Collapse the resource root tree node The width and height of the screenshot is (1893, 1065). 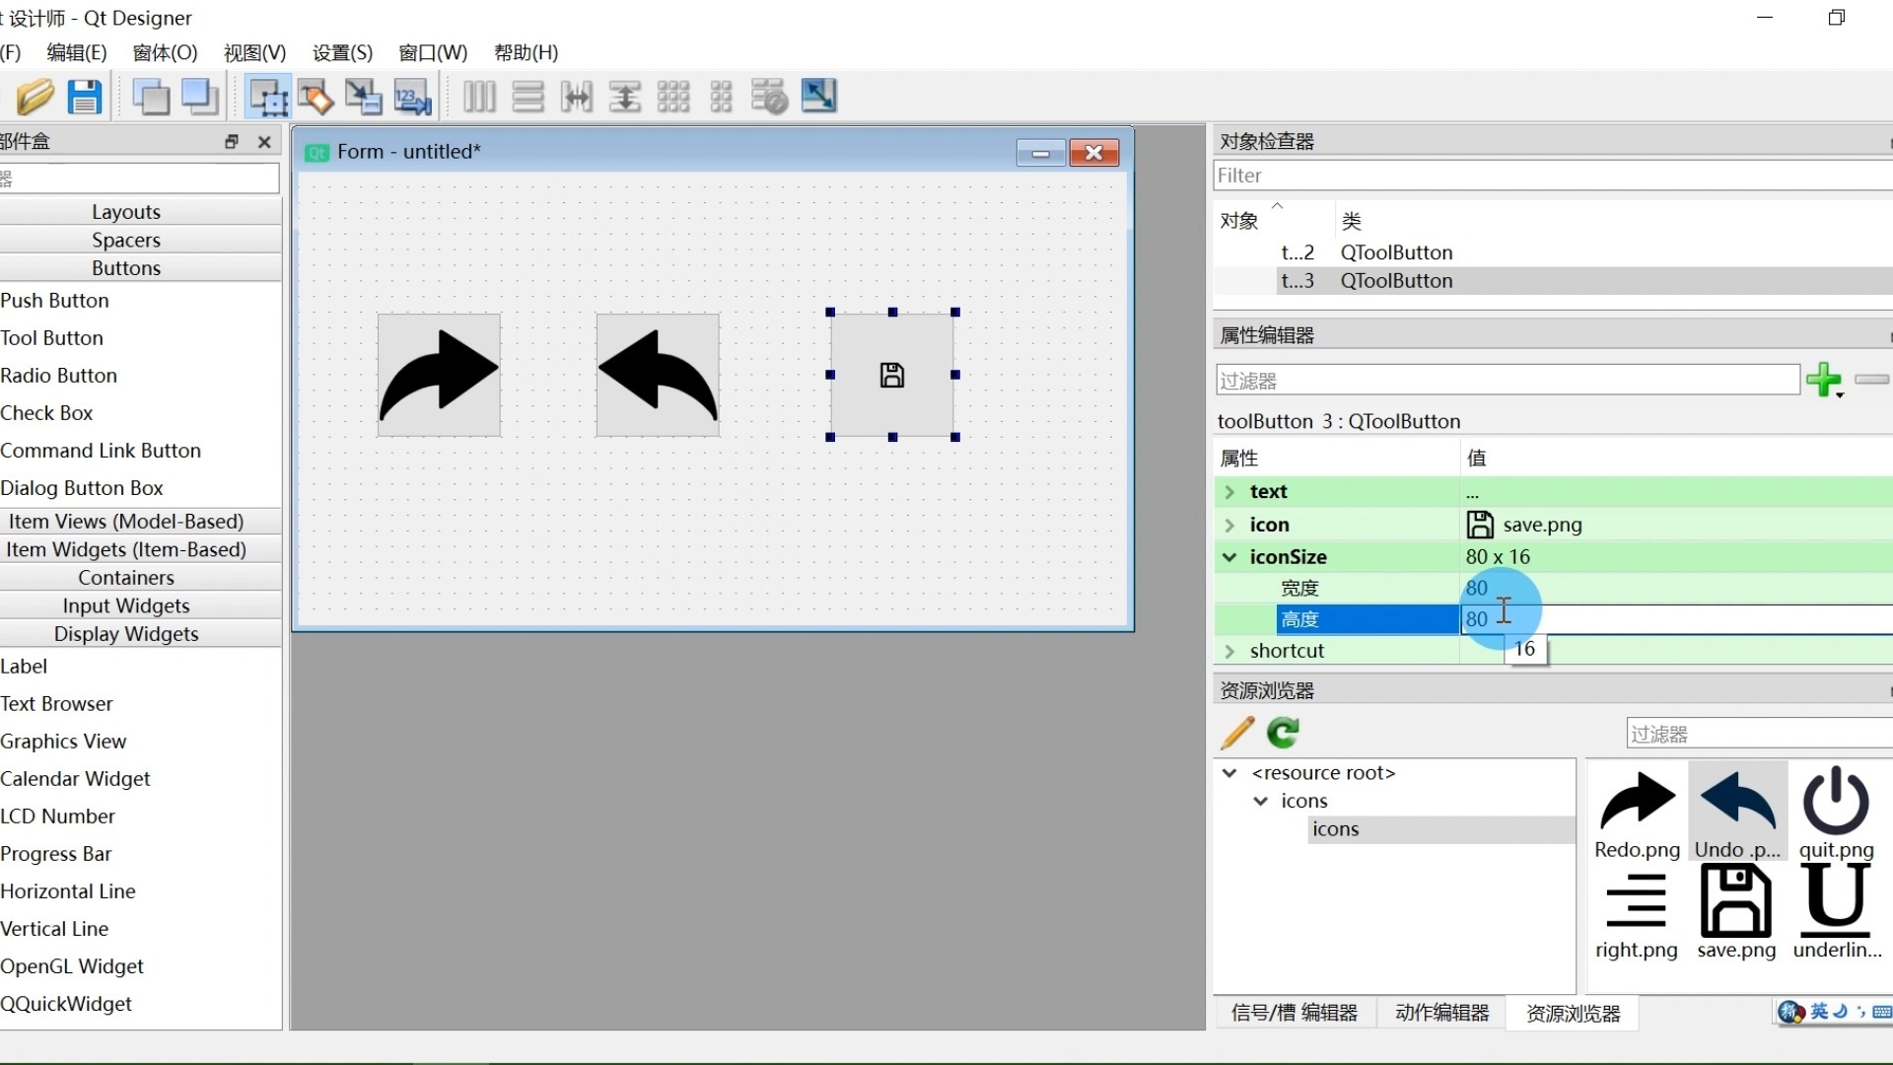[1229, 773]
